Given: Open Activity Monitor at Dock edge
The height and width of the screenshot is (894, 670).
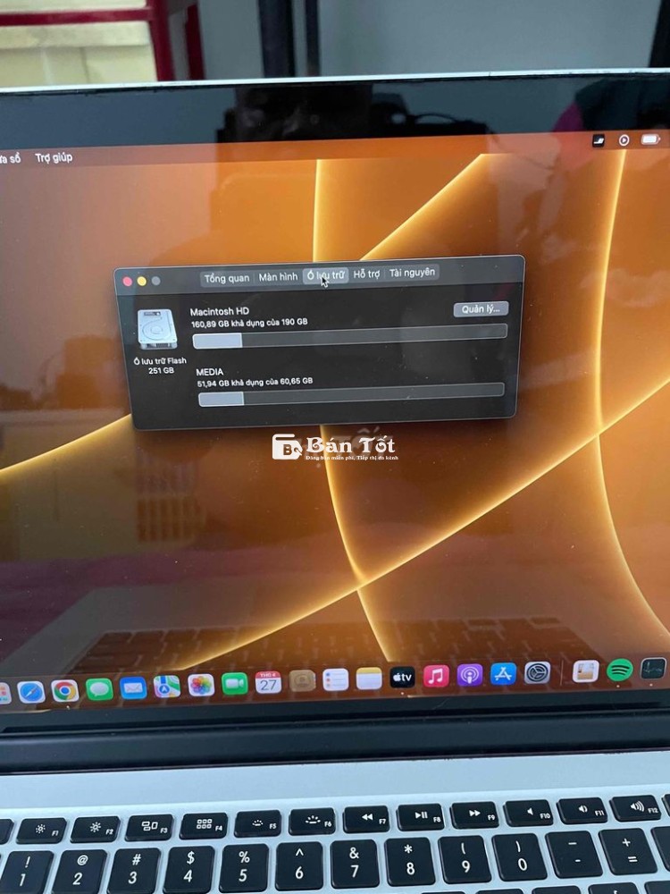Looking at the screenshot, I should click(x=654, y=668).
